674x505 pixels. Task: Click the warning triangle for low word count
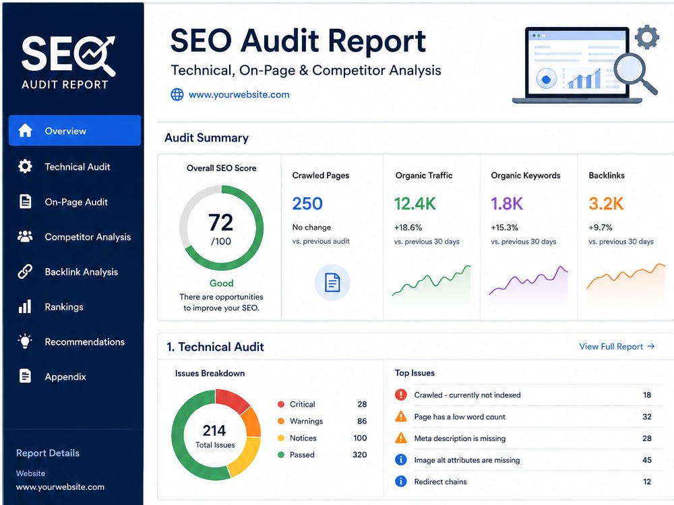[x=400, y=416]
